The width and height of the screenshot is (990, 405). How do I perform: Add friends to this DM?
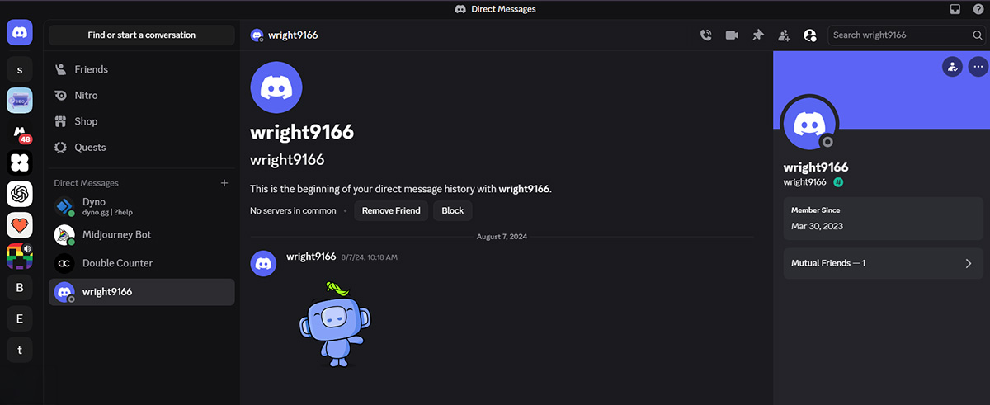784,35
